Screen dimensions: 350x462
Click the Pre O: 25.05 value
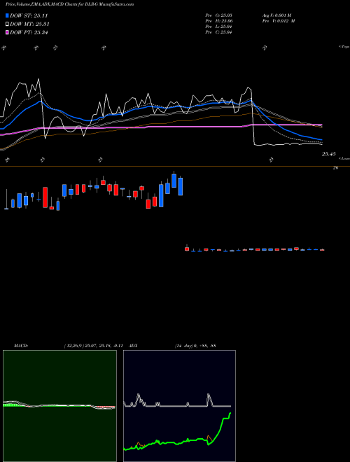pos(218,15)
